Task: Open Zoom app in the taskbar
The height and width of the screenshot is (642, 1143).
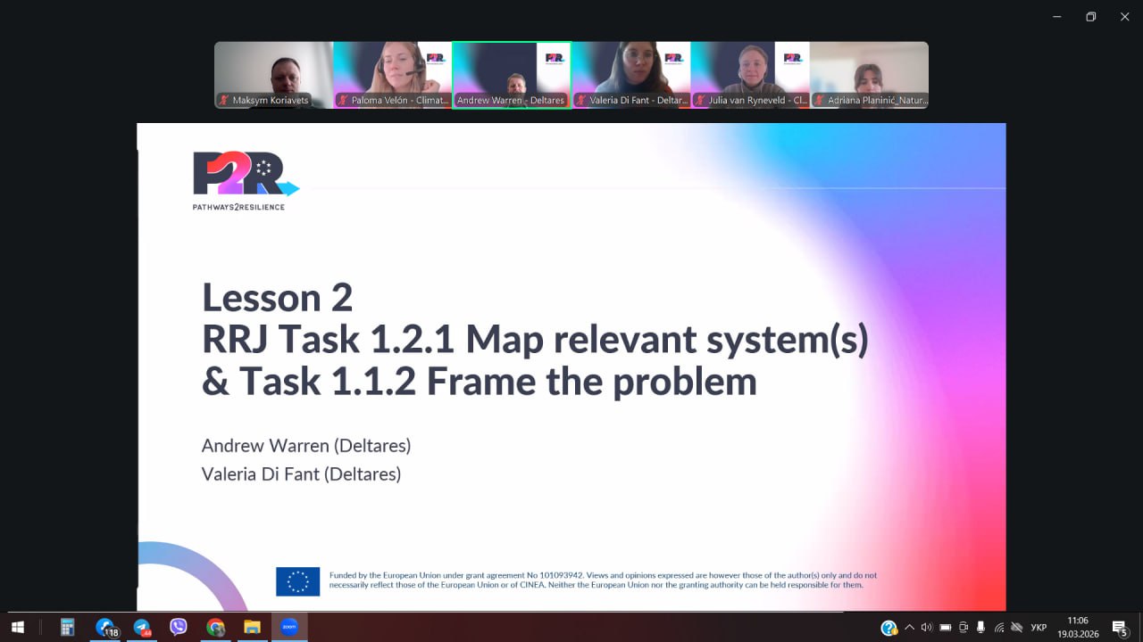Action: [289, 628]
